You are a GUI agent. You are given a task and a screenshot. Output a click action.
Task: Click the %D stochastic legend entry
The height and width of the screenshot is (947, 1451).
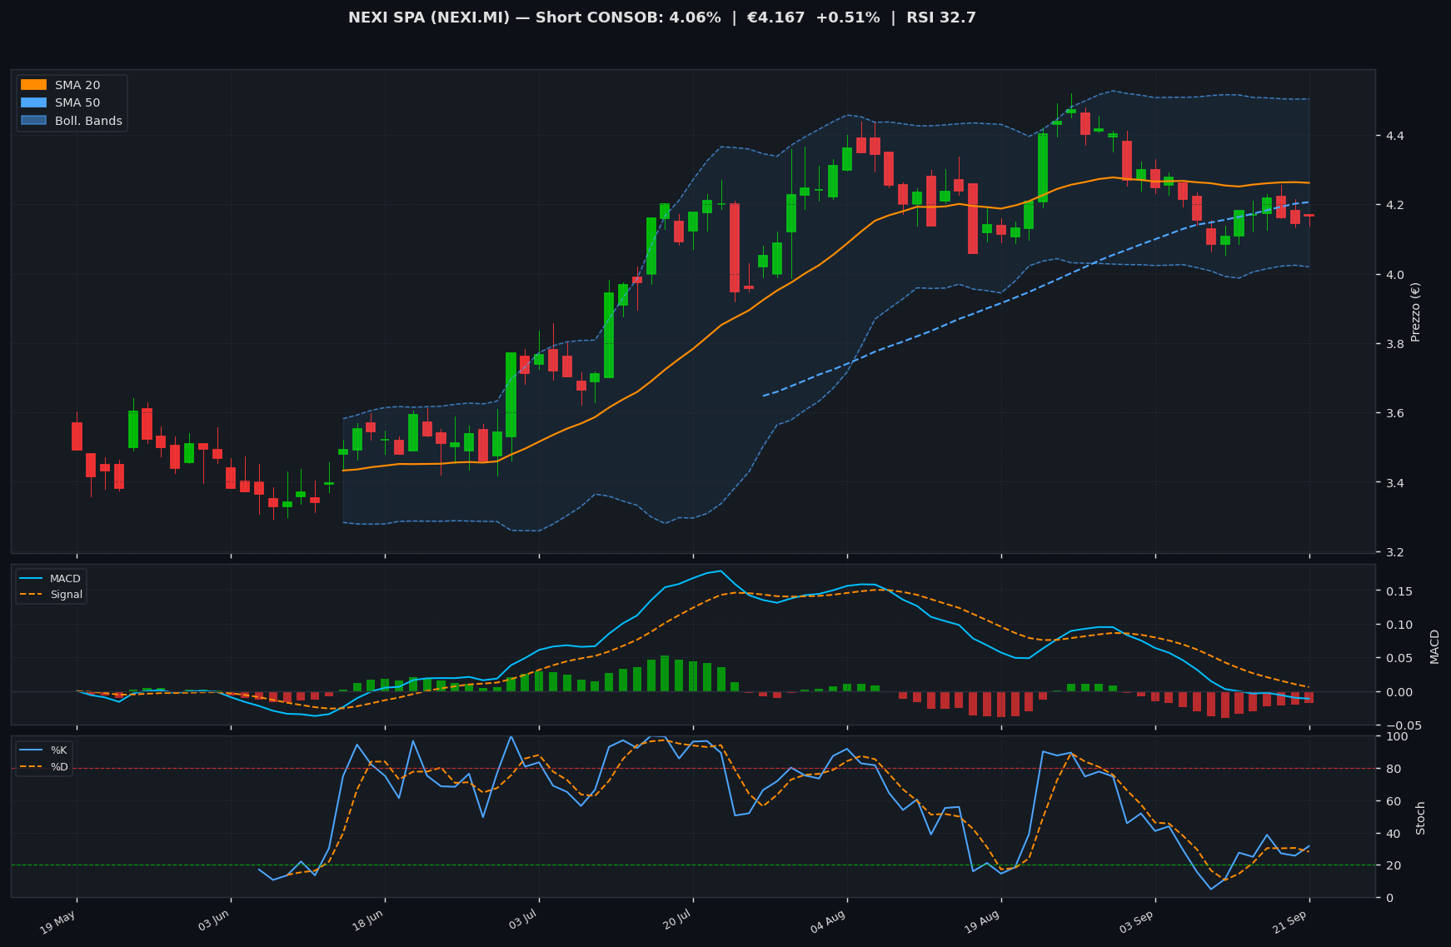point(44,767)
